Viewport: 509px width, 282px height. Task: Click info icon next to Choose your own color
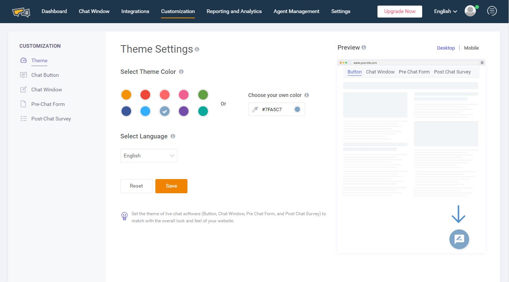click(x=307, y=95)
